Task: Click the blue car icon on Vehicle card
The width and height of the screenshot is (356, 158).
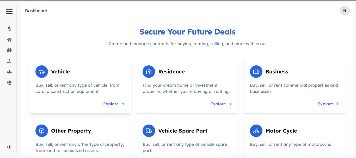Action: point(42,72)
